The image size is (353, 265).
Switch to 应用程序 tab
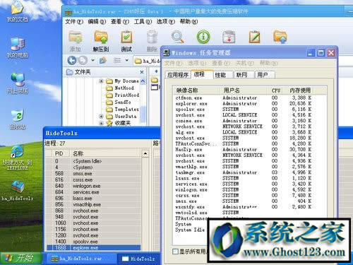(x=178, y=75)
